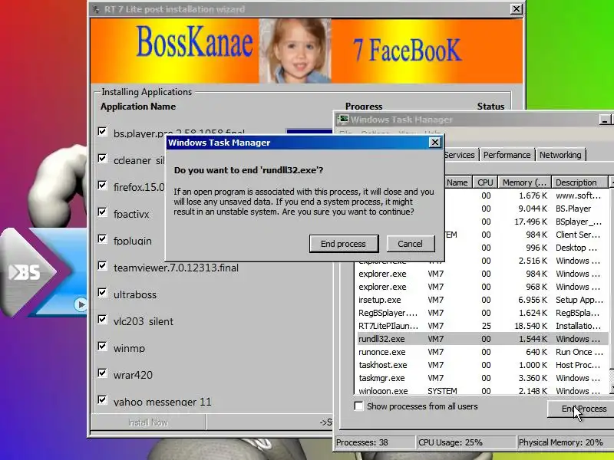Uncheck teamviewer.7.0.12313.final checkbox
The image size is (614, 460).
click(x=103, y=265)
